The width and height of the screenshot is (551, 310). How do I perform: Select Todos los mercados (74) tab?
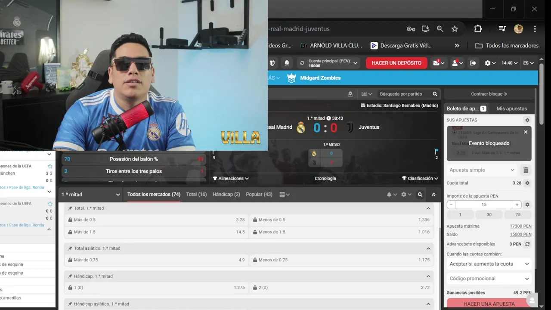pos(154,195)
